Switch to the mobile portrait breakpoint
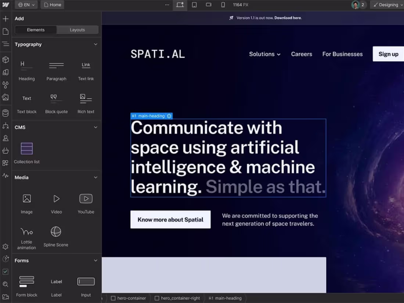Viewport: 404px width, 303px height. 223,5
